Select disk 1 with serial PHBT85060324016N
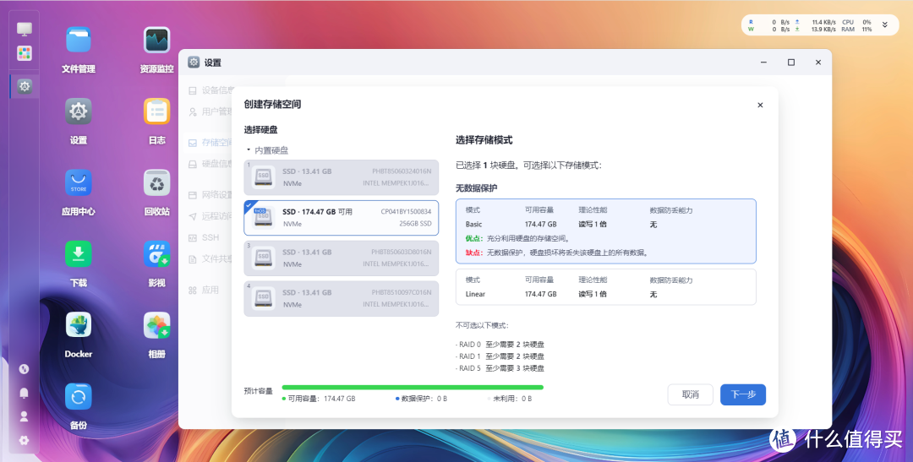The width and height of the screenshot is (913, 462). [342, 177]
